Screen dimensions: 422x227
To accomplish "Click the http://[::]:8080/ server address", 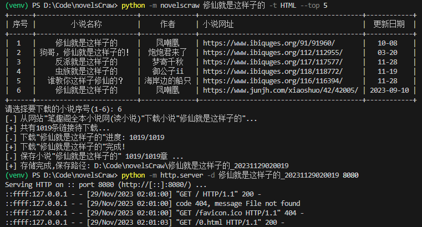I will click(x=155, y=185).
